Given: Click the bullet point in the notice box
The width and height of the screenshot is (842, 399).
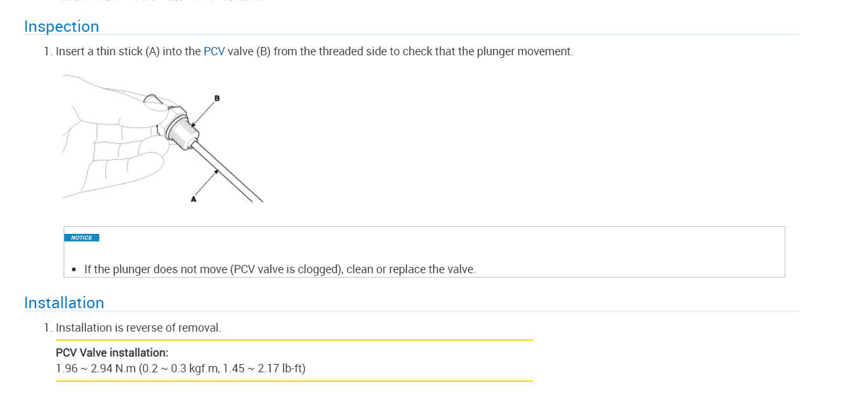Looking at the screenshot, I should [74, 270].
